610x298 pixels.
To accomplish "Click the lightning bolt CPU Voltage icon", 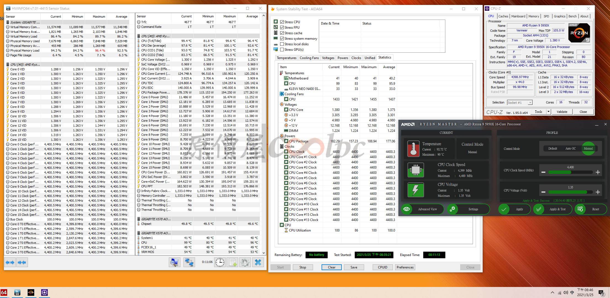I will [x=416, y=190].
